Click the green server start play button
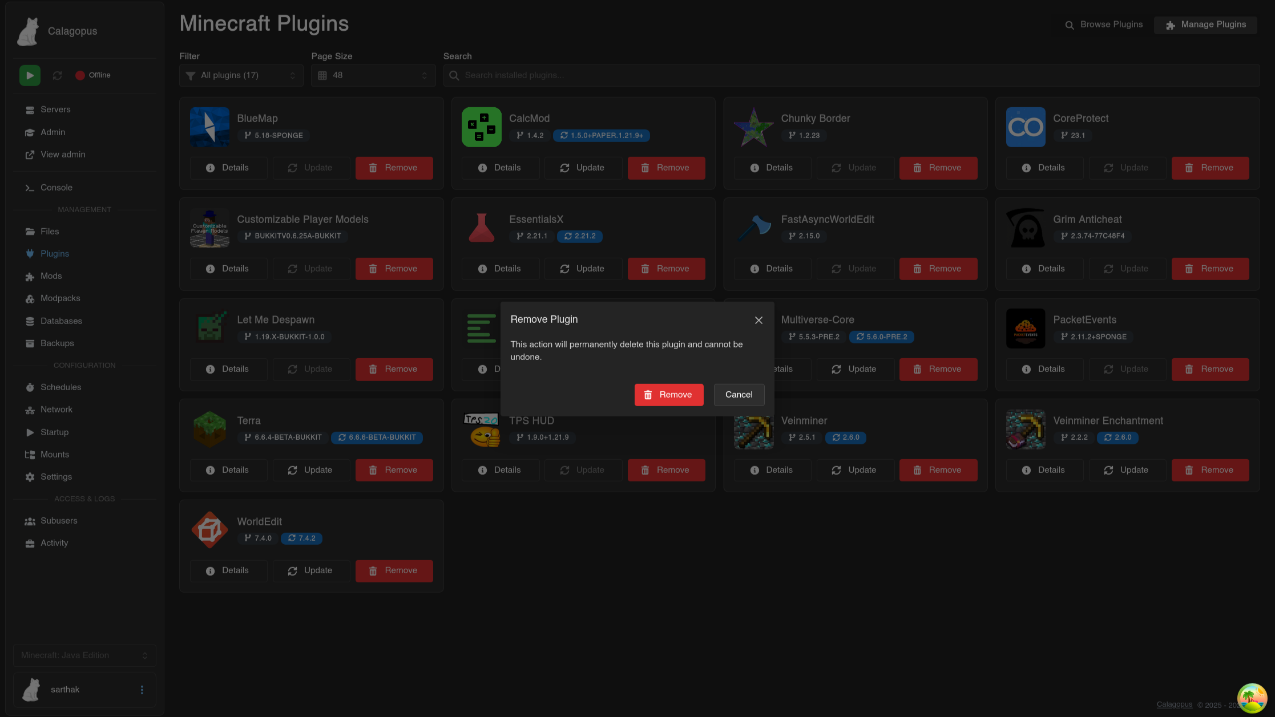Image resolution: width=1275 pixels, height=717 pixels. [30, 75]
